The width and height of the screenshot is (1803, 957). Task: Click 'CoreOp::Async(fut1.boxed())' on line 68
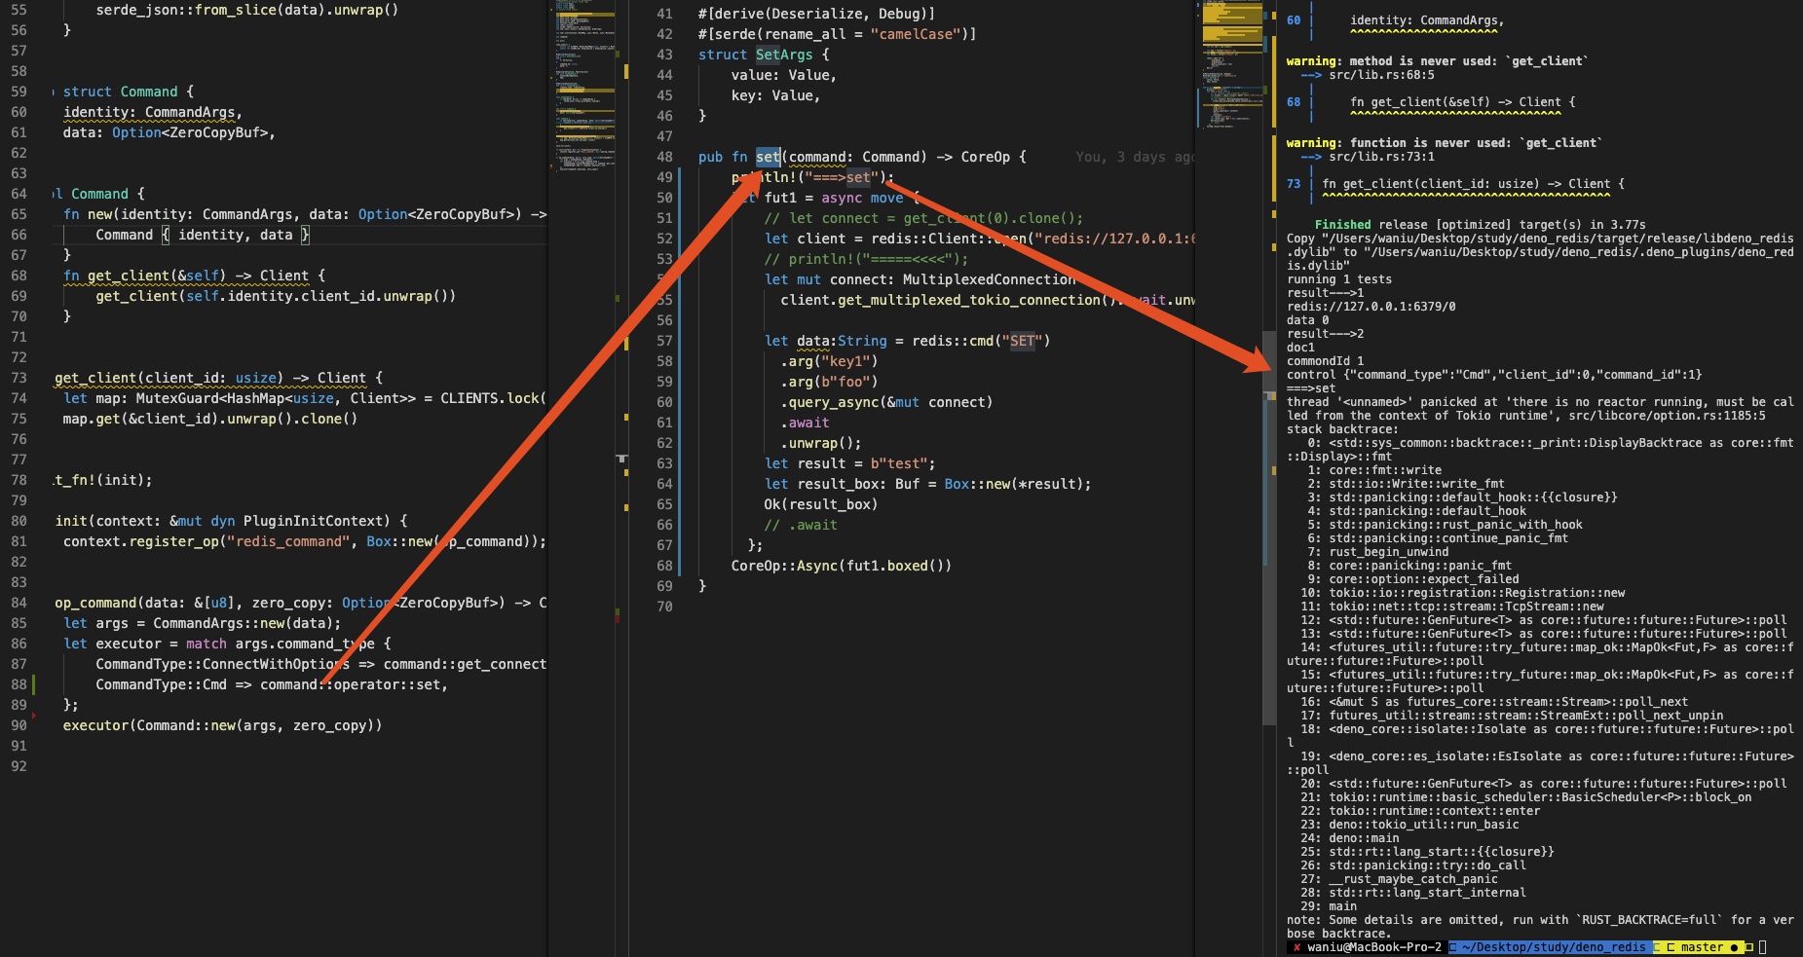(842, 566)
